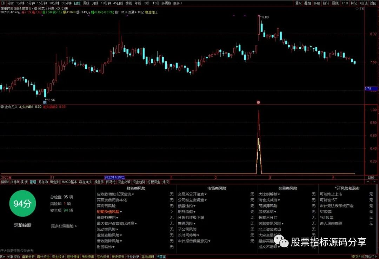Select the 日线 daily period tab

pyautogui.click(x=77, y=3)
